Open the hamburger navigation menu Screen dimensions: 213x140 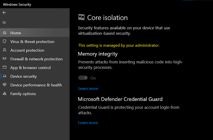point(4,22)
